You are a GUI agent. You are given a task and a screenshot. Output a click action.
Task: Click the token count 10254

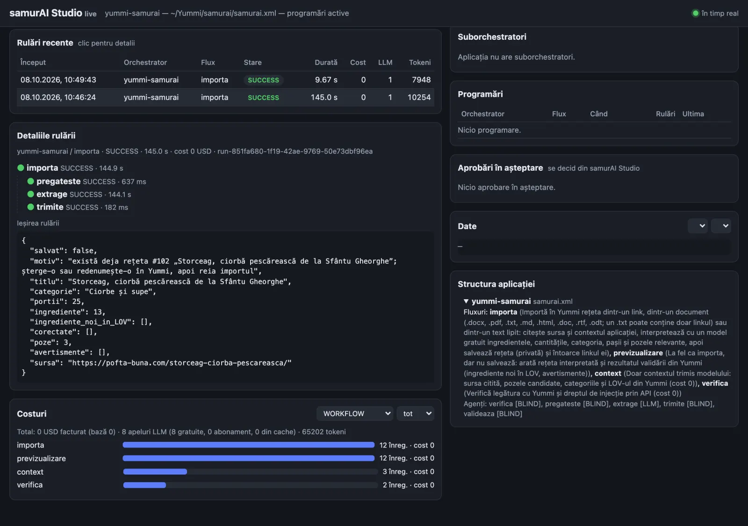click(419, 97)
